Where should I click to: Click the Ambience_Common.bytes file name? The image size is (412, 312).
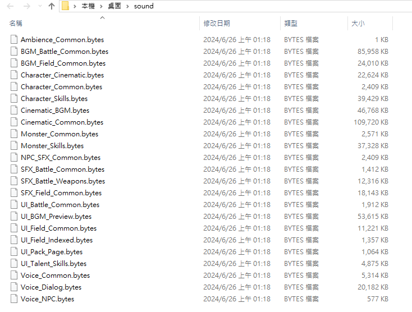point(62,40)
